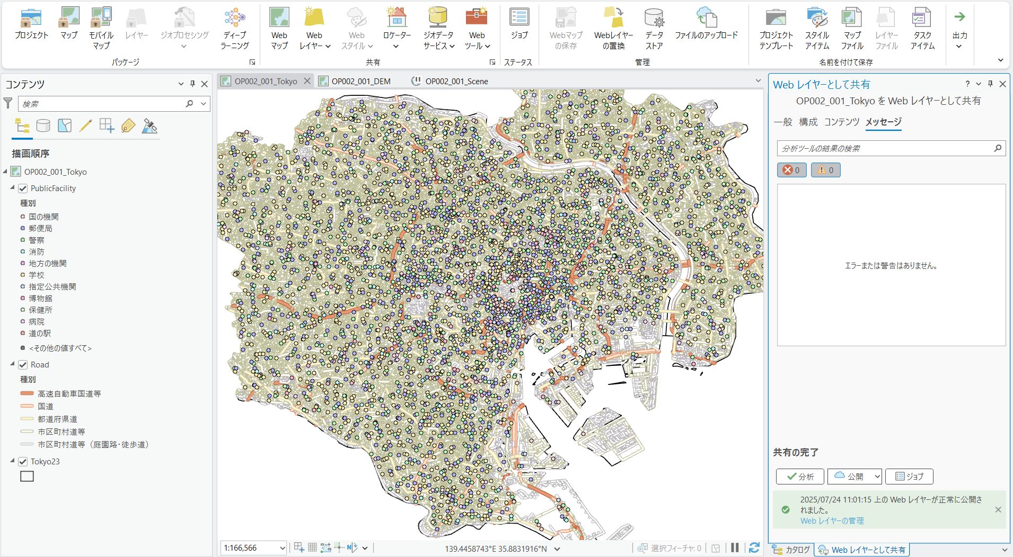The image size is (1013, 557).
Task: Uncheck the PublicFacility layer checkbox
Action: pos(23,188)
